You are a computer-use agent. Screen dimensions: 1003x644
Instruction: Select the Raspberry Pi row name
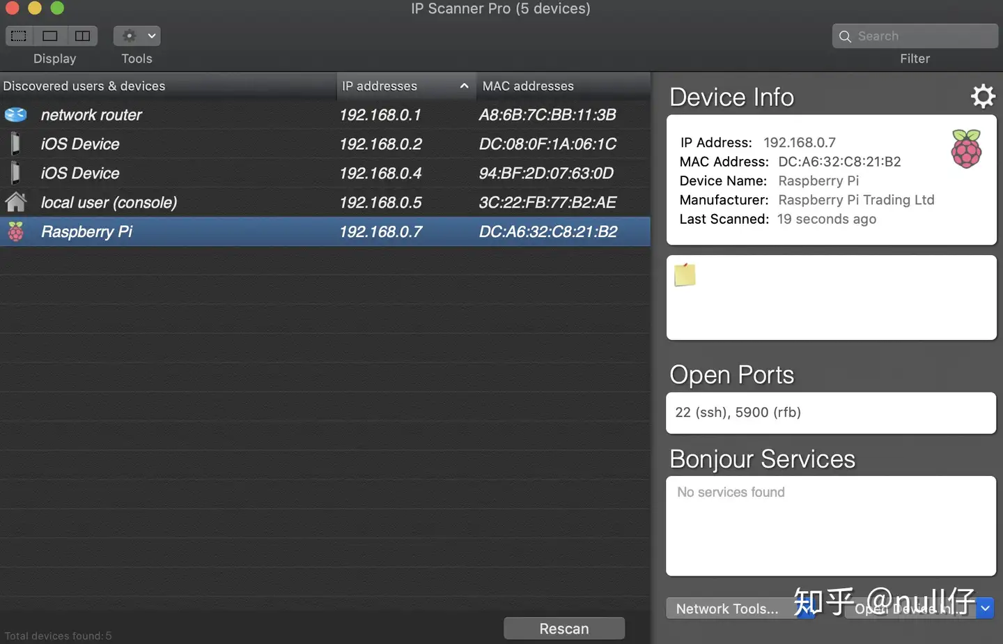click(x=86, y=231)
